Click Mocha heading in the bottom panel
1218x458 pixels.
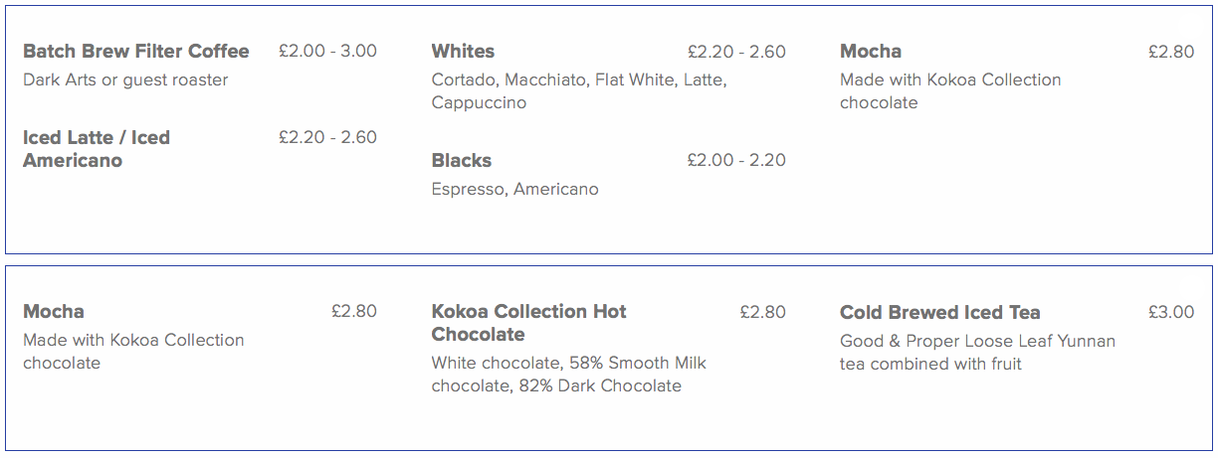[54, 311]
